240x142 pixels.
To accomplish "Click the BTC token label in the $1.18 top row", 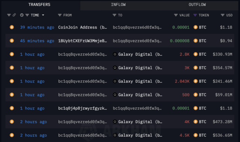I will [x=202, y=27].
